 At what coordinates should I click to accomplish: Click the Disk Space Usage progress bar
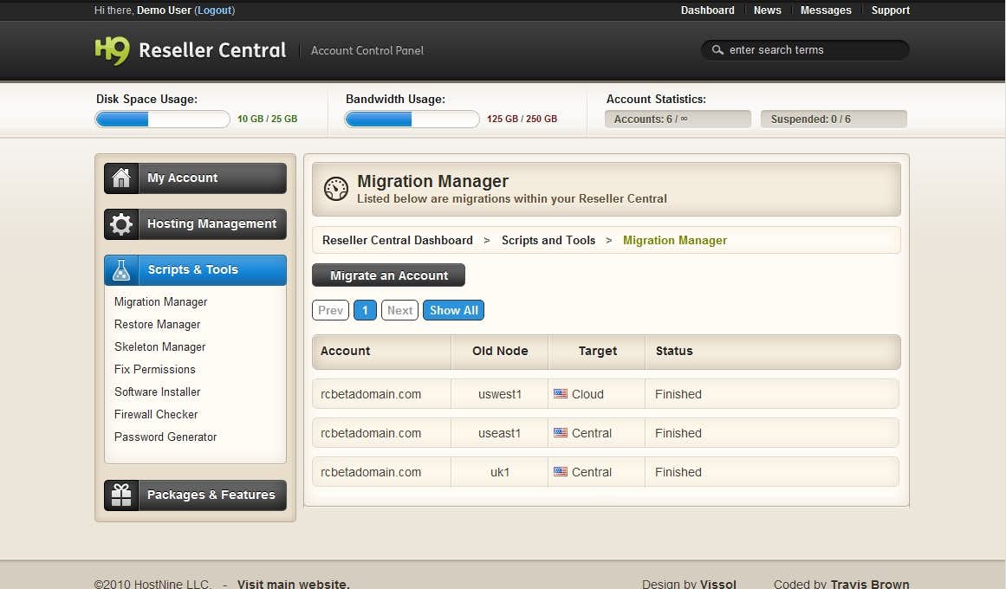point(162,120)
